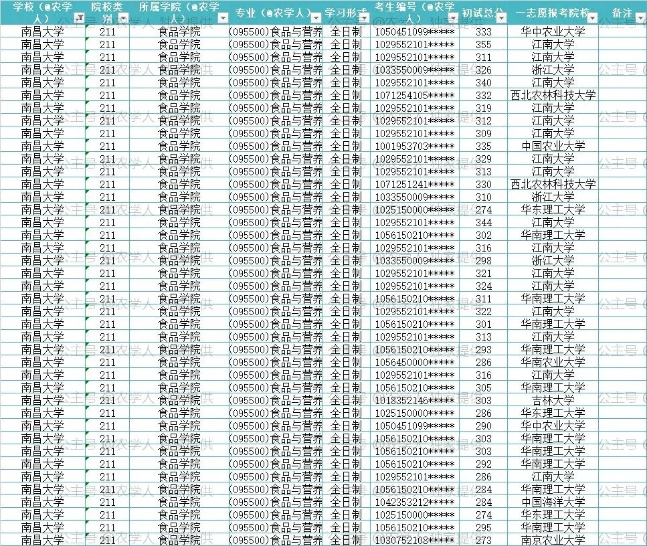
Task: Select the score cell 329
Action: tap(483, 159)
